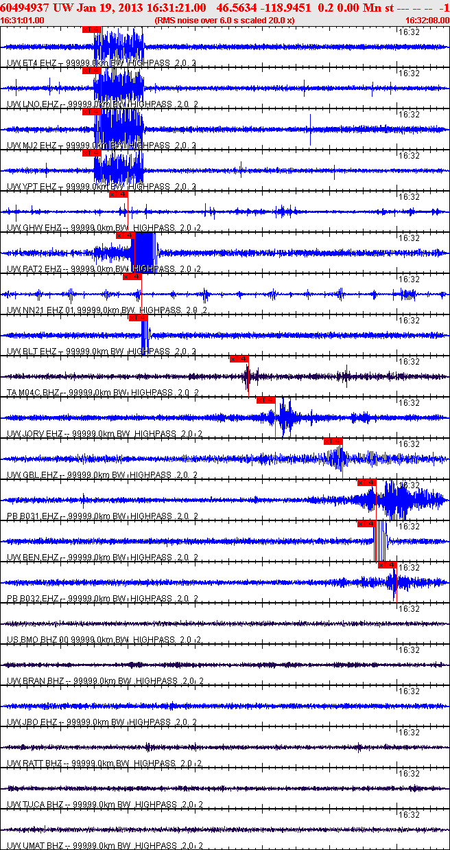Select the RMS noise scaling note in the header
The image size is (450, 850).
click(x=225, y=20)
